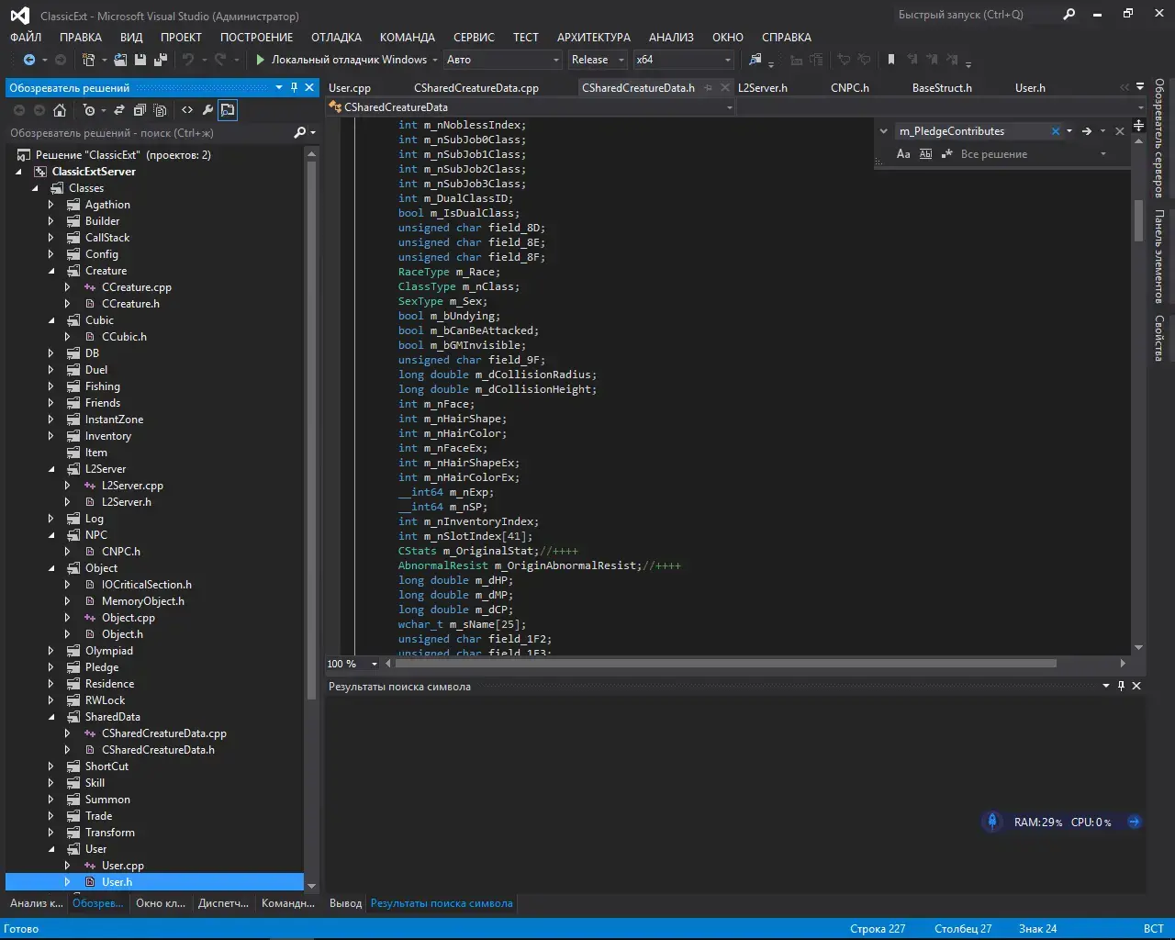Expand the Inventory folder
Viewport: 1175px width, 940px height.
click(50, 436)
